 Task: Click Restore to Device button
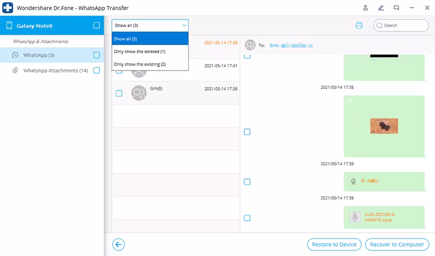(334, 245)
